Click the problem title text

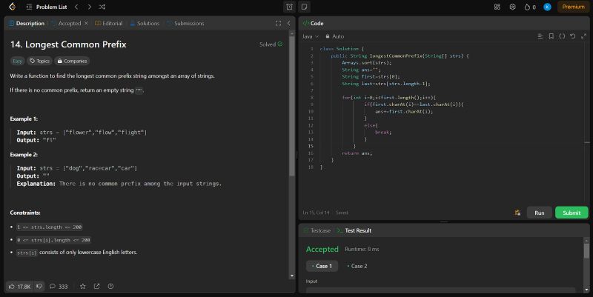(68, 44)
